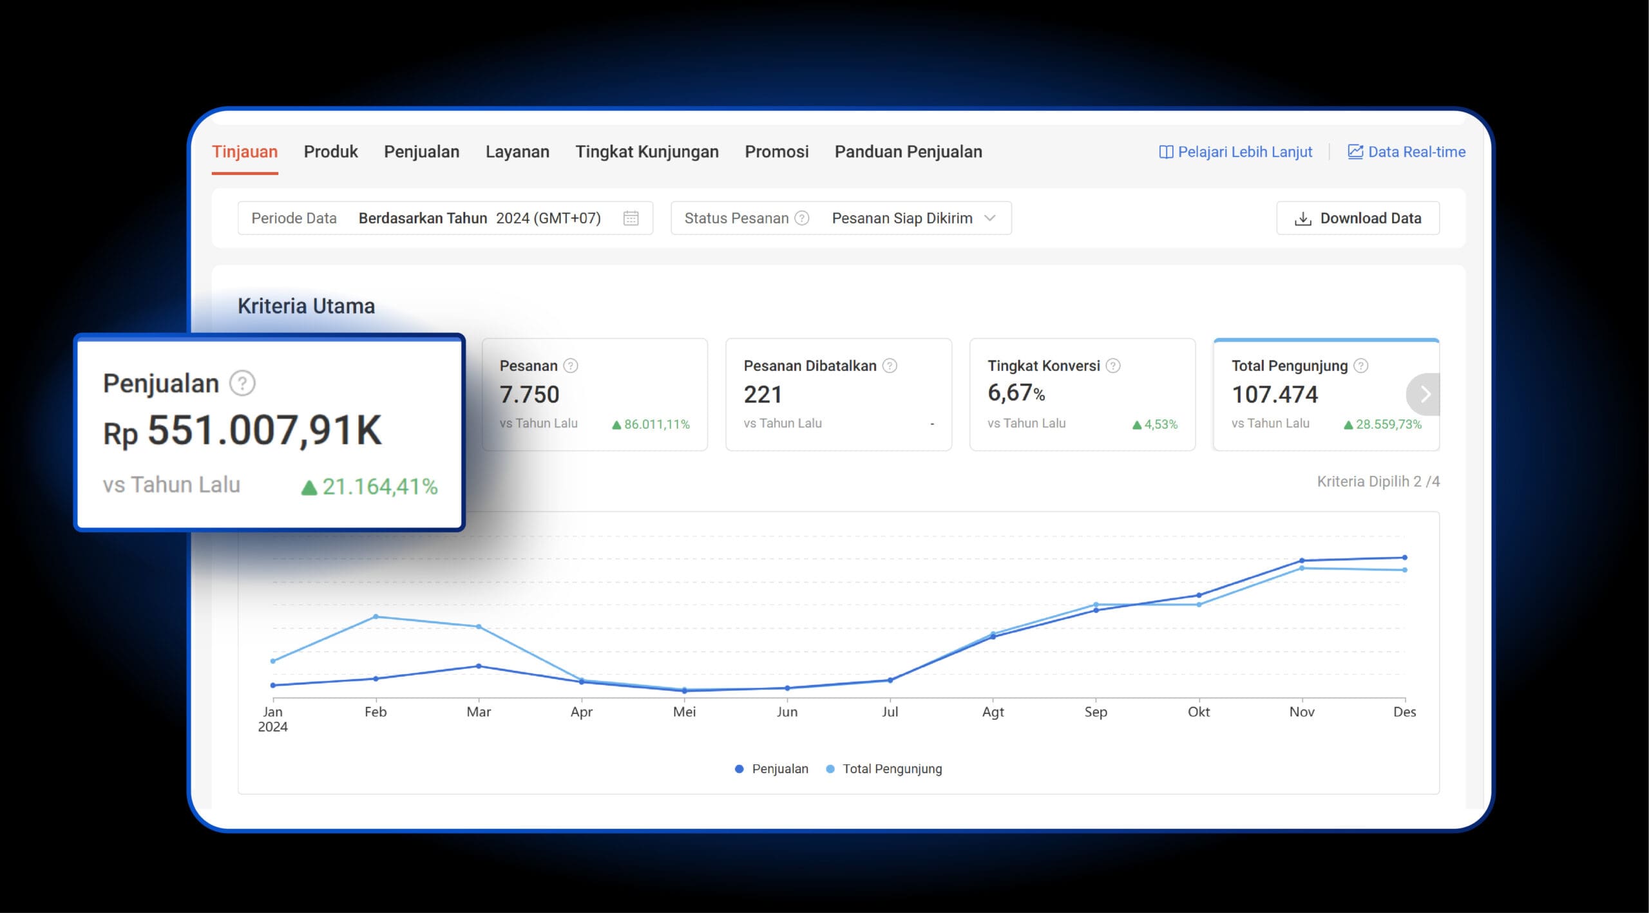The image size is (1649, 913).
Task: Click help icon beside Pesanan Dibatalkan
Action: 890,366
